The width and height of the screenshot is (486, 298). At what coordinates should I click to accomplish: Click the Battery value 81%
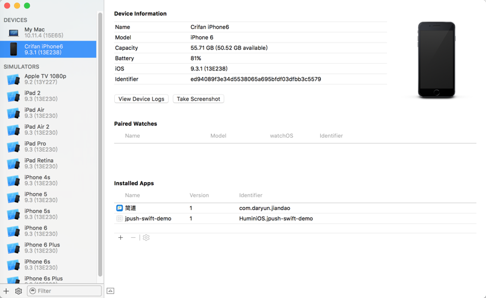[x=196, y=58]
